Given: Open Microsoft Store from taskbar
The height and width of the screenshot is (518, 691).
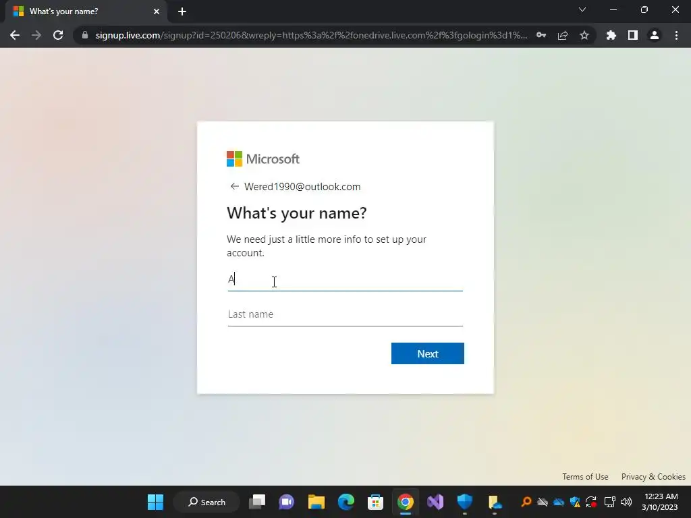Looking at the screenshot, I should pos(375,502).
